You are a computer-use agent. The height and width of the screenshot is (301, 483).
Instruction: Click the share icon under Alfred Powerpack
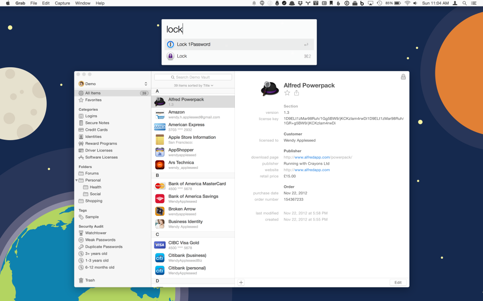(297, 93)
